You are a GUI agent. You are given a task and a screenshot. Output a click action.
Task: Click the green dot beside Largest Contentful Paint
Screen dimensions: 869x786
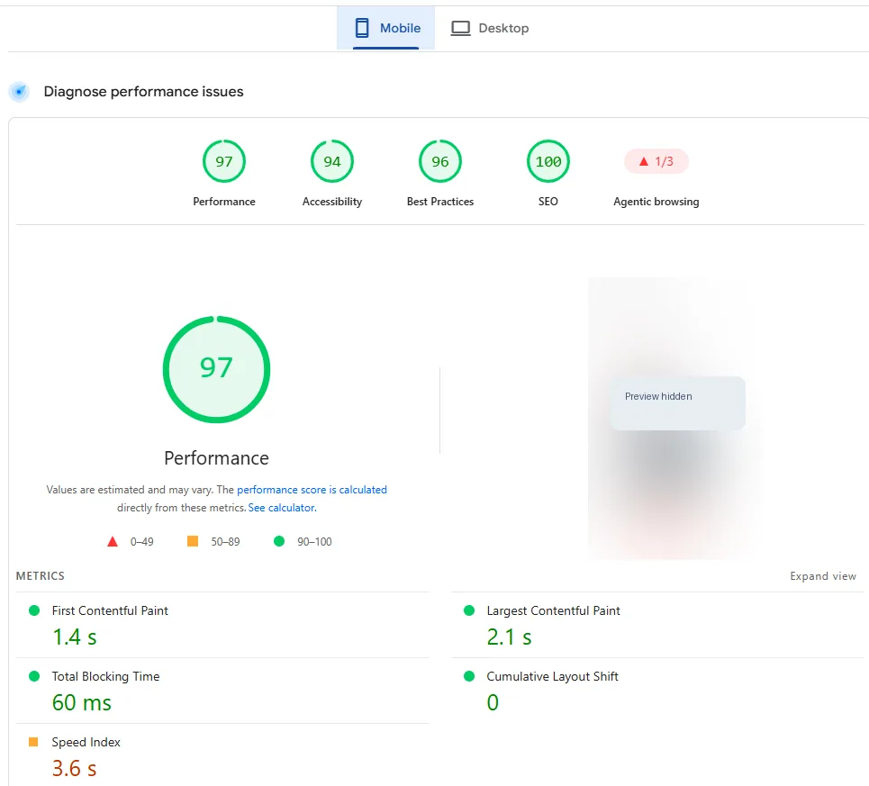(469, 610)
